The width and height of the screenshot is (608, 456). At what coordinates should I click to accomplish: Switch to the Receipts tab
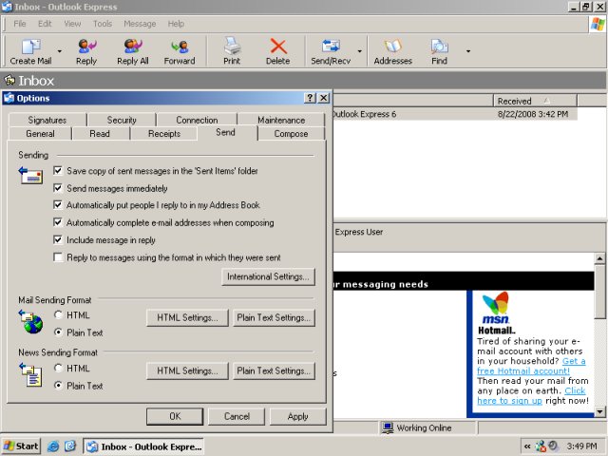(x=164, y=133)
